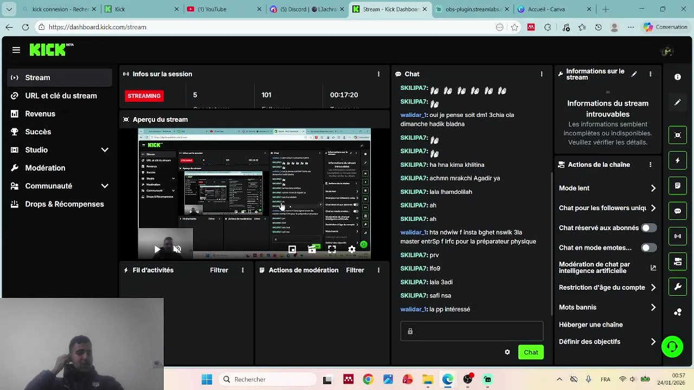
Task: Click the pencil edit icon in right sidebar
Action: click(678, 102)
